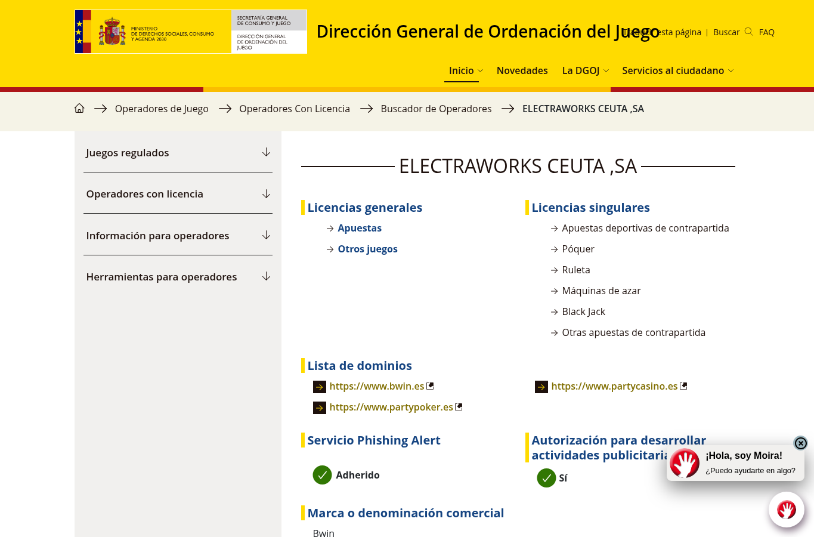Click the external link icon next to partycasino.es
Viewport: 814px width, 537px height.
point(683,386)
